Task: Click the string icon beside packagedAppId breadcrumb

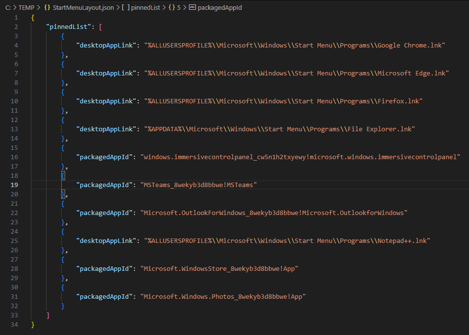Action: pos(192,8)
